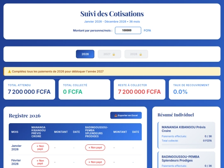The height and width of the screenshot is (168, 224).
Task: Toggle Non payé for Badingoussou-Pemba, Février 2026
Action: click(x=95, y=162)
